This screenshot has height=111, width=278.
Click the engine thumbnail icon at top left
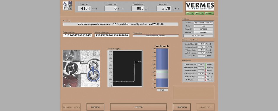coord(67,6)
